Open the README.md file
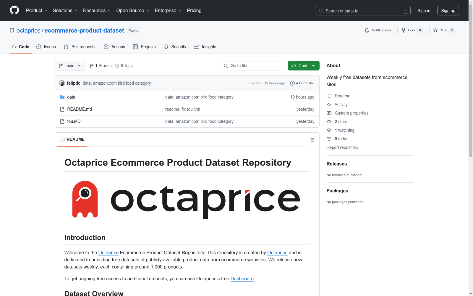This screenshot has height=296, width=473. (80, 109)
